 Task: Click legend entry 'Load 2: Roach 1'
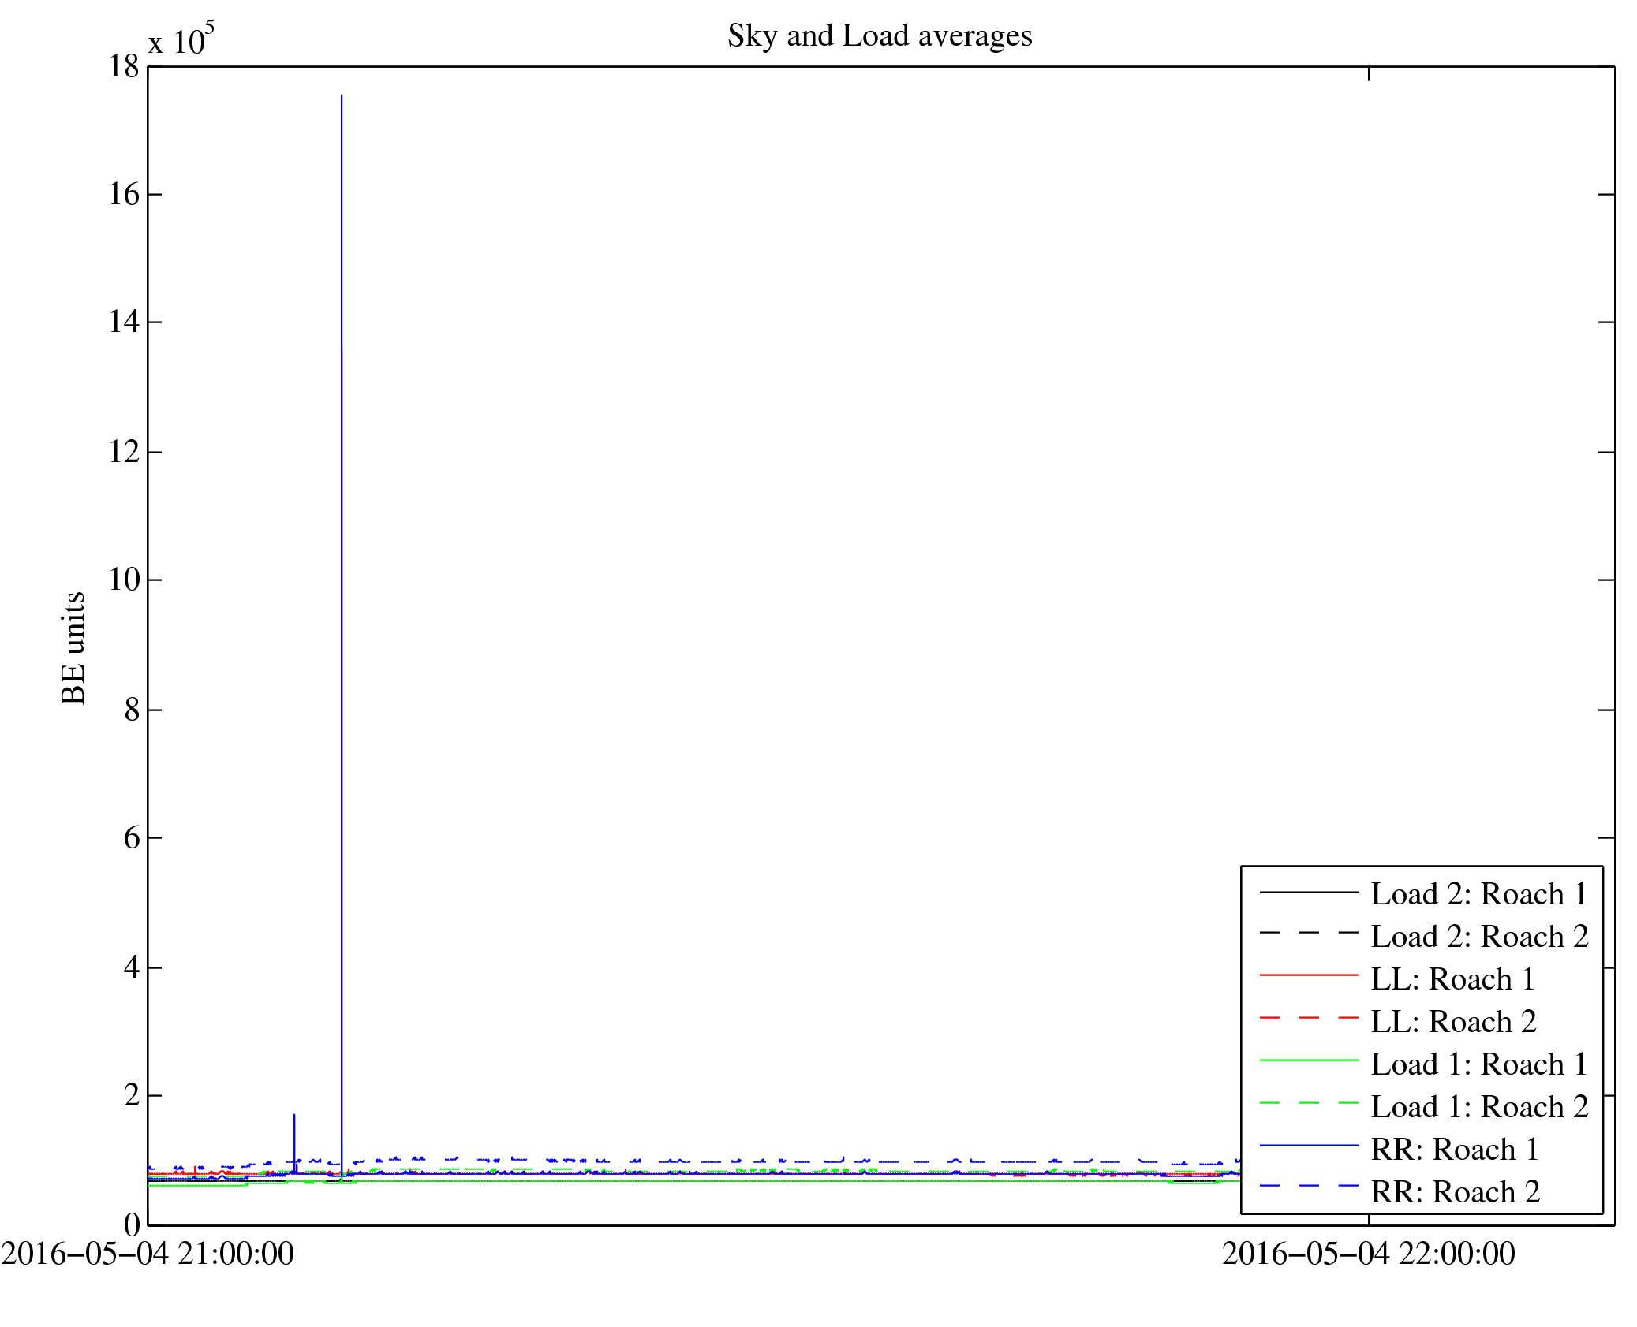pyautogui.click(x=1478, y=894)
